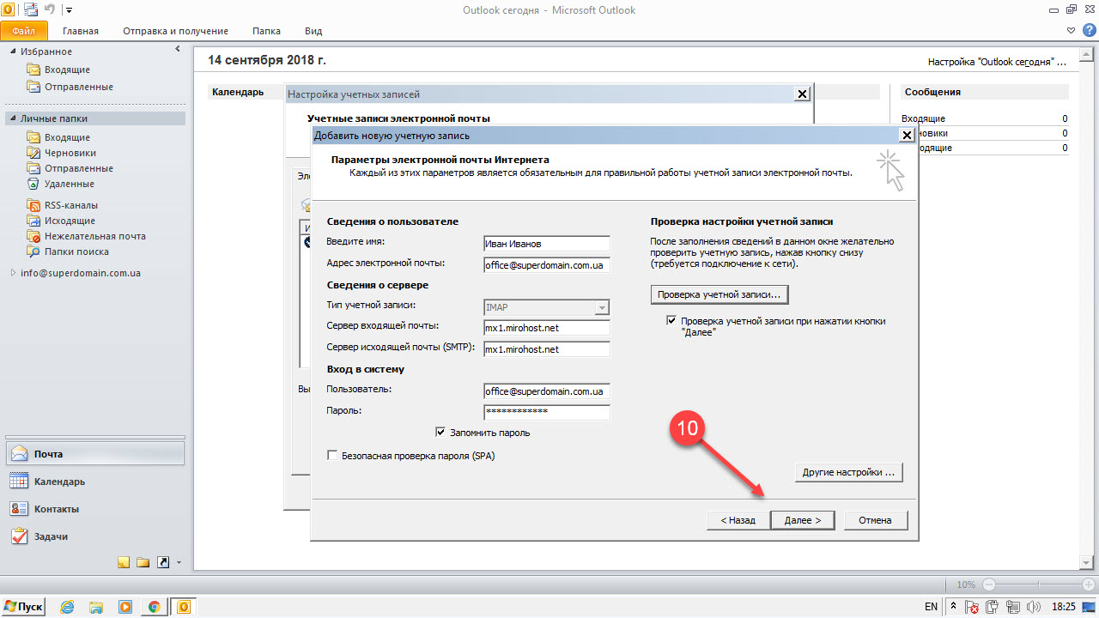Screen dimensions: 1099x618
Task: Expand the info@superdomain.com.ua account tree
Action: pyautogui.click(x=13, y=273)
